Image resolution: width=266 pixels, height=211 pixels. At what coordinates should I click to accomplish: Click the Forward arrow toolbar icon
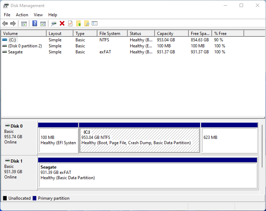click(13, 23)
